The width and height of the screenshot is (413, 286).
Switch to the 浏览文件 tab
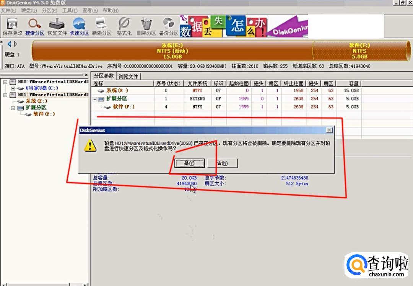coord(128,76)
